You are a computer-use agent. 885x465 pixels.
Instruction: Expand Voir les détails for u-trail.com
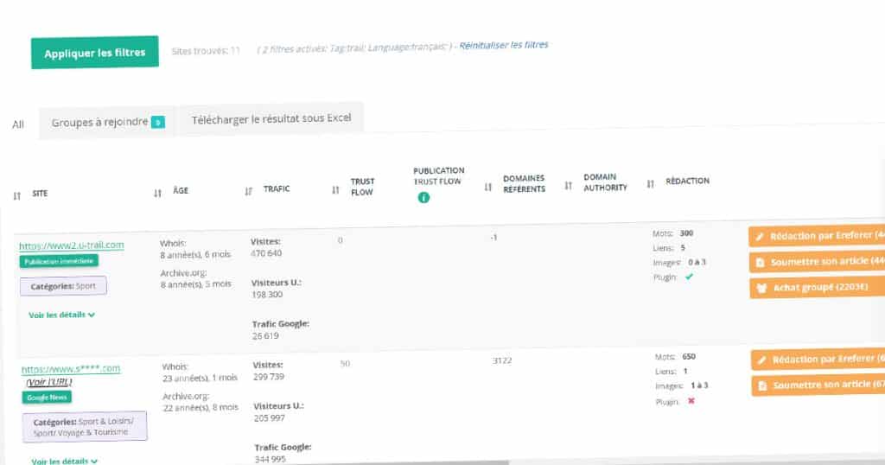tap(61, 315)
